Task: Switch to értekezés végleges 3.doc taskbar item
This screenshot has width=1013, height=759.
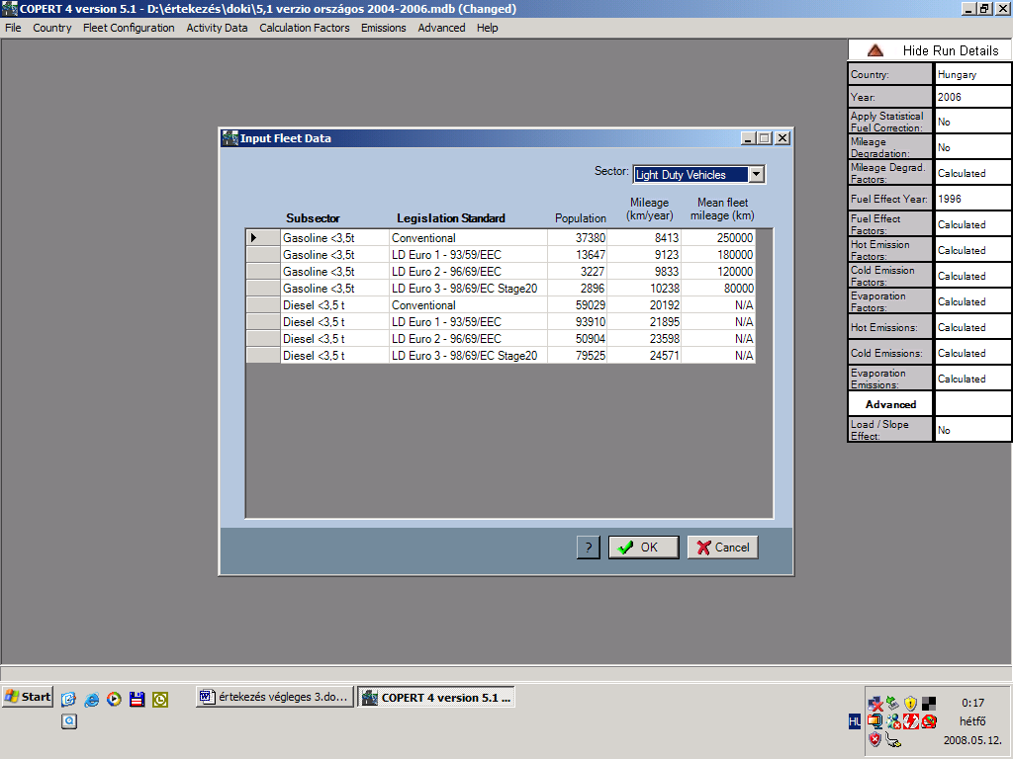Action: pyautogui.click(x=275, y=697)
